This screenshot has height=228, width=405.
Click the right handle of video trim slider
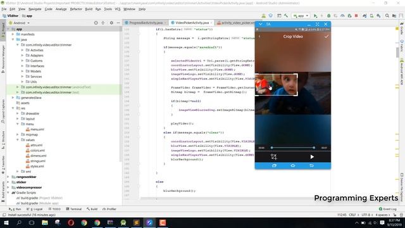[314, 148]
